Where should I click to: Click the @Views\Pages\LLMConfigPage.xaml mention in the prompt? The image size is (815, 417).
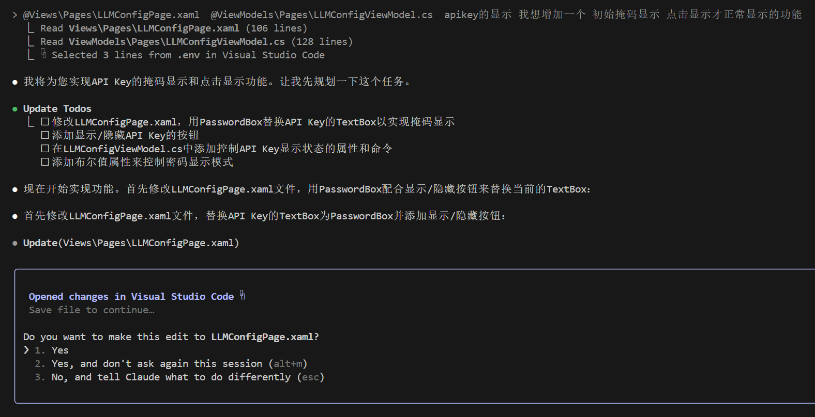tap(111, 15)
